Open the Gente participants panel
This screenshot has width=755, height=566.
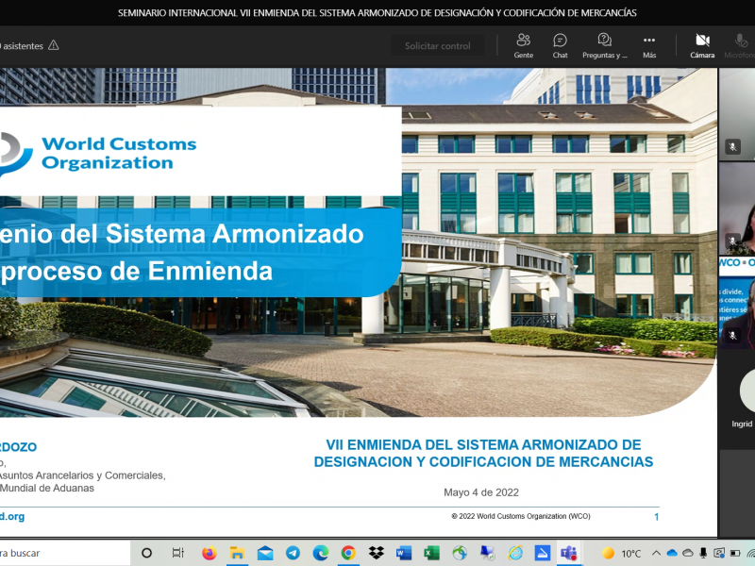click(x=524, y=45)
